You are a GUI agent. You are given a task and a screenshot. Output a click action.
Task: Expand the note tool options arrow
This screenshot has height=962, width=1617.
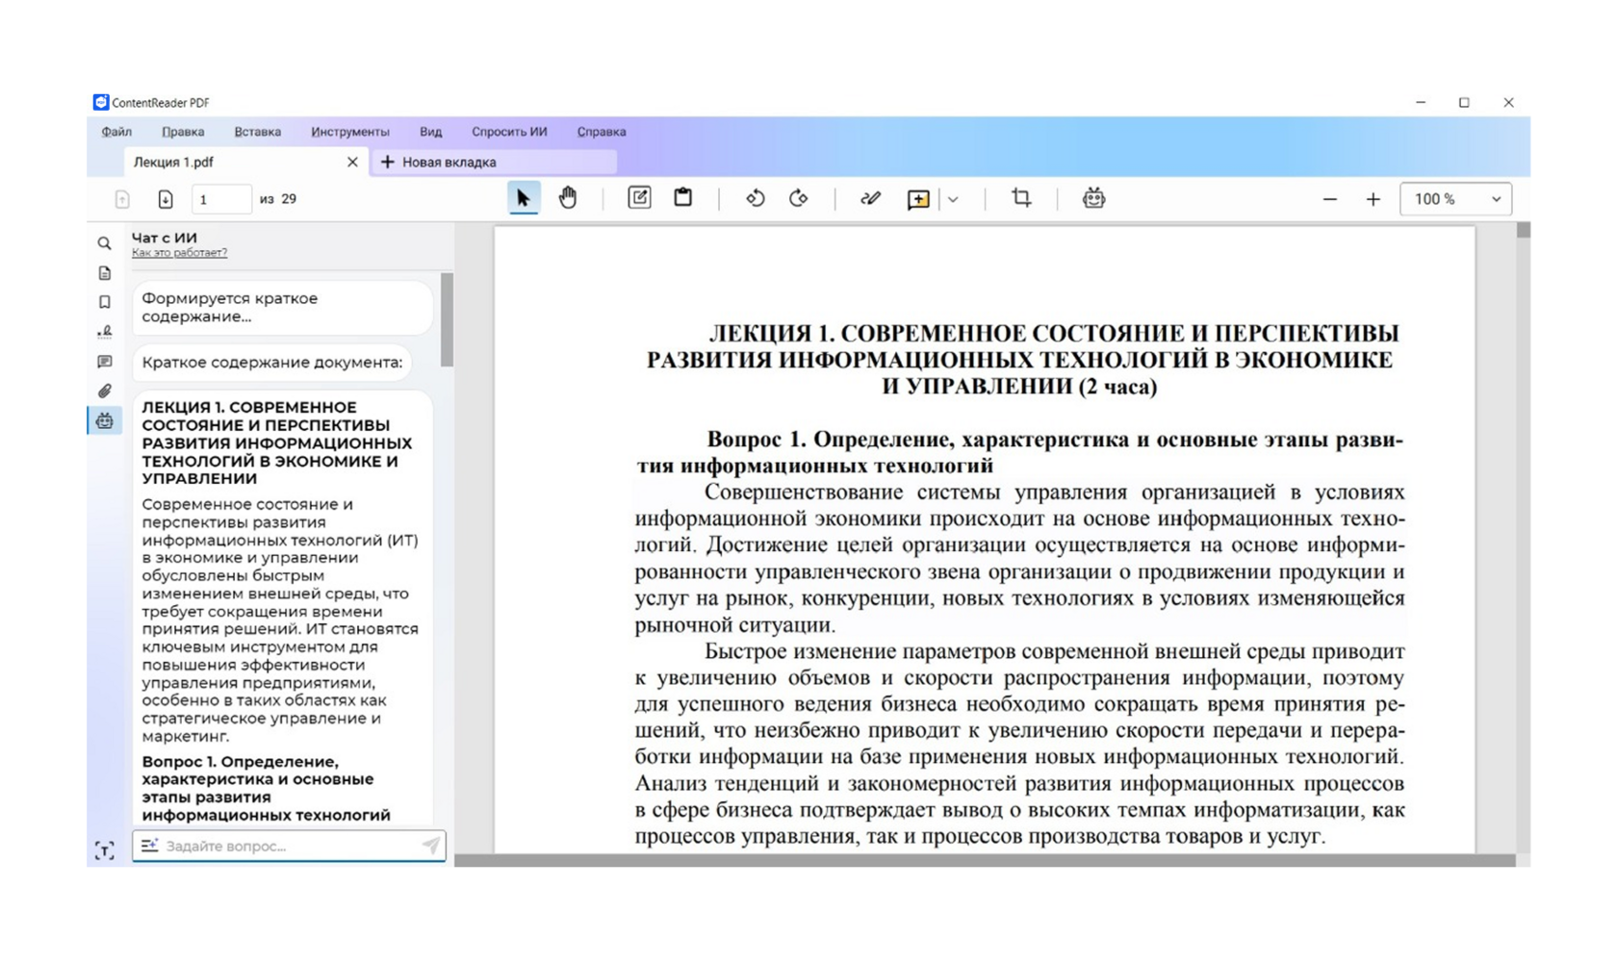point(953,199)
